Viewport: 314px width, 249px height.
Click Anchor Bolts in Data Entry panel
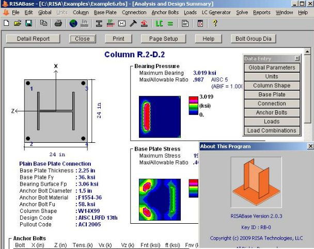coord(272,112)
